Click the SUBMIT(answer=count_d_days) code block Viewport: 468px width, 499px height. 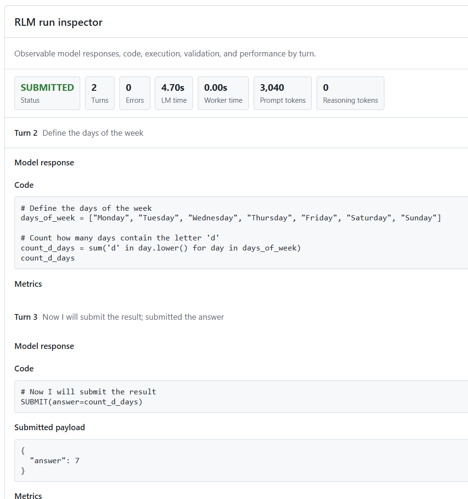[x=241, y=397]
